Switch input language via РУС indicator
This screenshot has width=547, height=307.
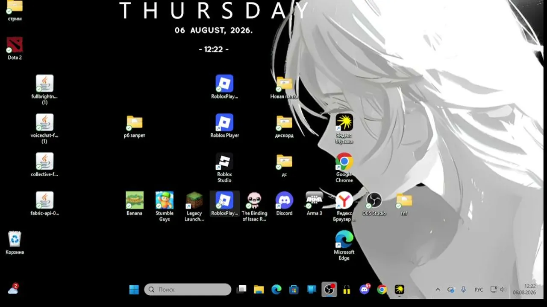(479, 290)
